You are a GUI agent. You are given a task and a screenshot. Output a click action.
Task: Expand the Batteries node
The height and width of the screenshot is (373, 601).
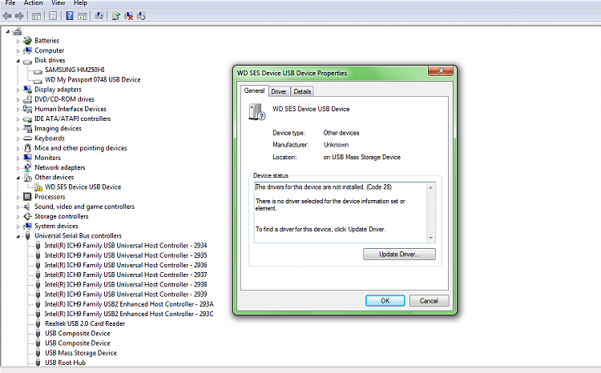point(18,41)
